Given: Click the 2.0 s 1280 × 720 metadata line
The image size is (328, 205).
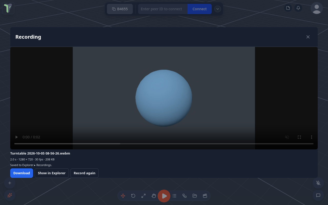Looking at the screenshot, I should pos(32,159).
